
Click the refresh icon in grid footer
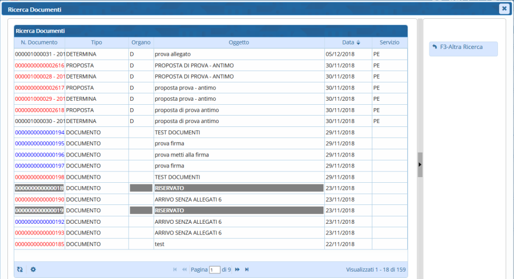(21, 269)
